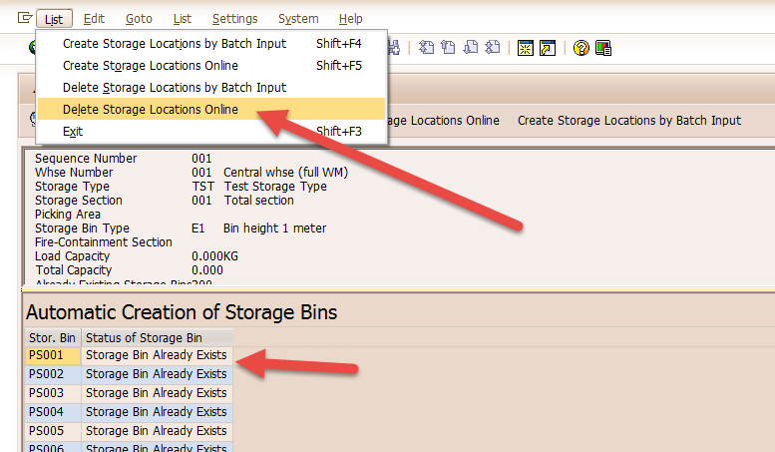Open the Edit menu

click(94, 18)
